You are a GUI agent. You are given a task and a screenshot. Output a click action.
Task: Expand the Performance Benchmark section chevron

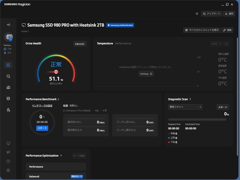59,99
